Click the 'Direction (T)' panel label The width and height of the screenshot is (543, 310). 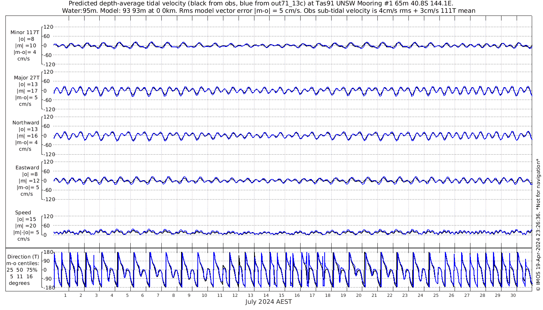(x=24, y=257)
